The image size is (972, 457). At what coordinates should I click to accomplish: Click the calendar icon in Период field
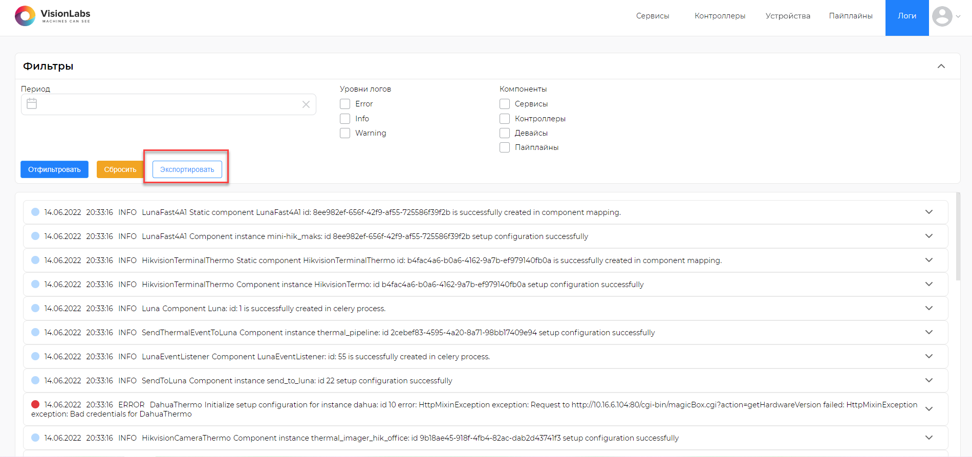click(x=32, y=103)
